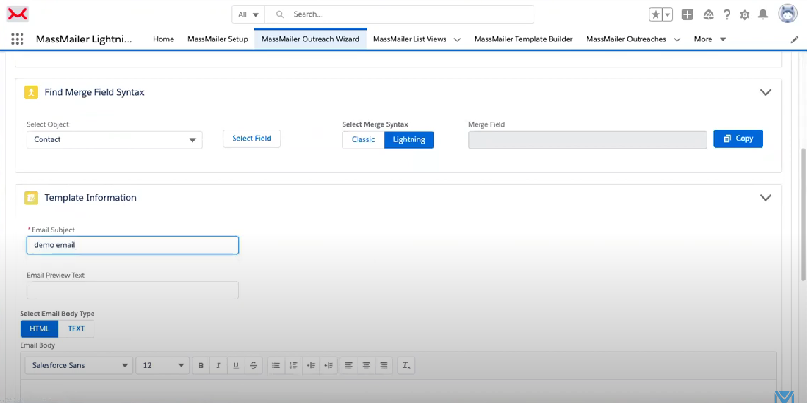Open the Favorites list dropdown arrow
This screenshot has width=807, height=403.
pyautogui.click(x=667, y=14)
